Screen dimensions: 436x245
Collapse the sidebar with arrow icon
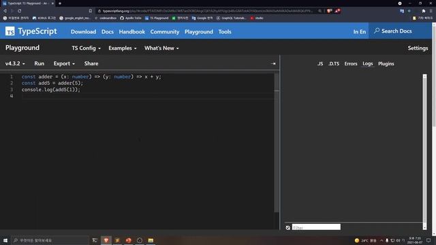pos(273,63)
